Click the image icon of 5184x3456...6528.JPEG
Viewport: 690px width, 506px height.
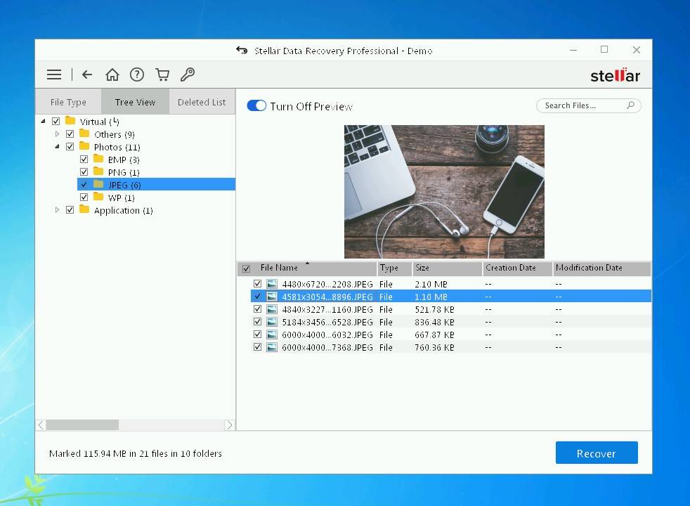(272, 322)
